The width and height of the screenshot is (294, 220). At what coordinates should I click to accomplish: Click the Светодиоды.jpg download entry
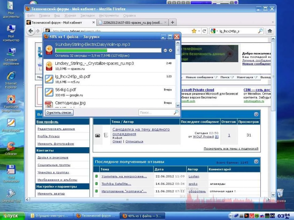(109, 103)
